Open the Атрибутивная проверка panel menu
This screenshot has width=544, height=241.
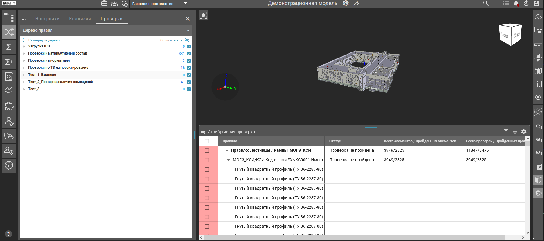(203, 132)
